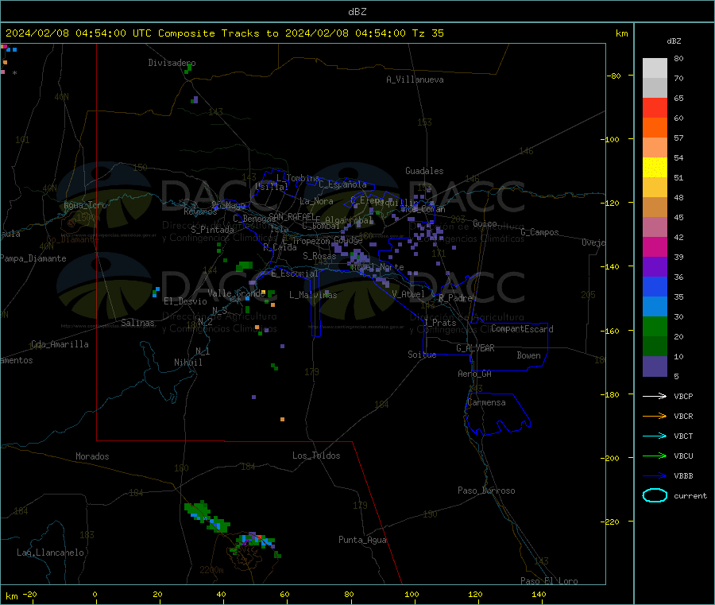Click the Paso_Barroso map label
Image resolution: width=715 pixels, height=605 pixels.
(486, 491)
